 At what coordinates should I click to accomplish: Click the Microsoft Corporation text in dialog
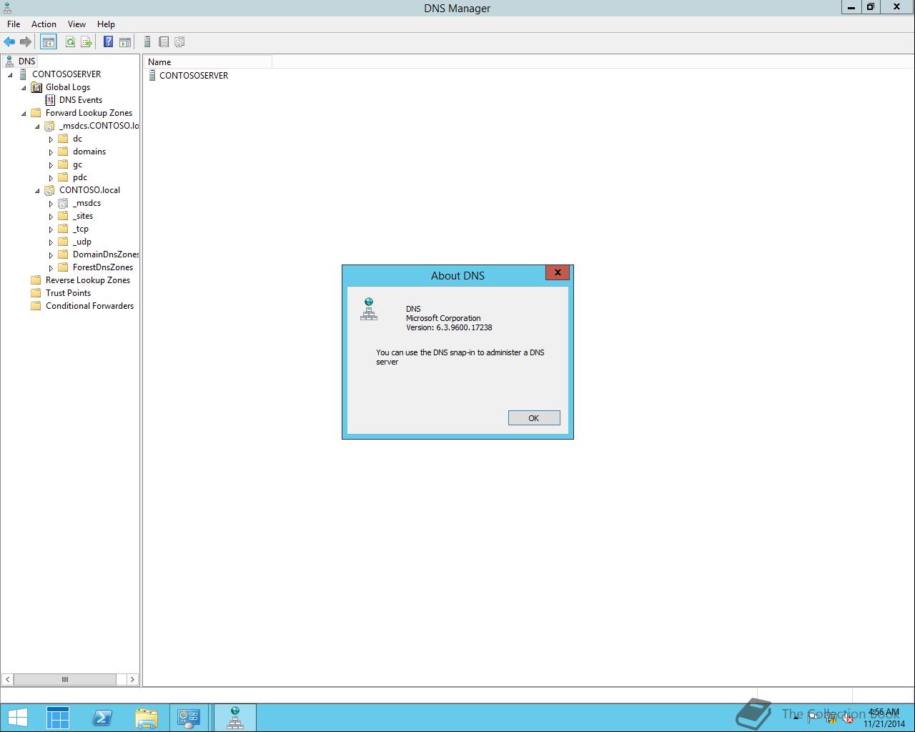(443, 318)
